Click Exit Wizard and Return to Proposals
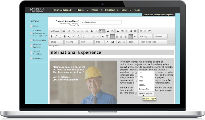This screenshot has height=120, width=205. click(159, 15)
